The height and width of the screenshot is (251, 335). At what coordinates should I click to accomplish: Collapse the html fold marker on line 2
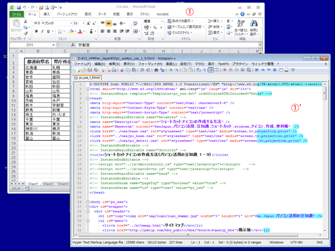(88, 89)
